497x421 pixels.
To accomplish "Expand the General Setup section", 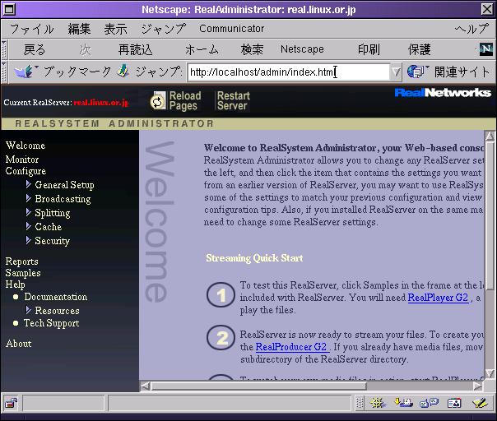I will (x=28, y=184).
